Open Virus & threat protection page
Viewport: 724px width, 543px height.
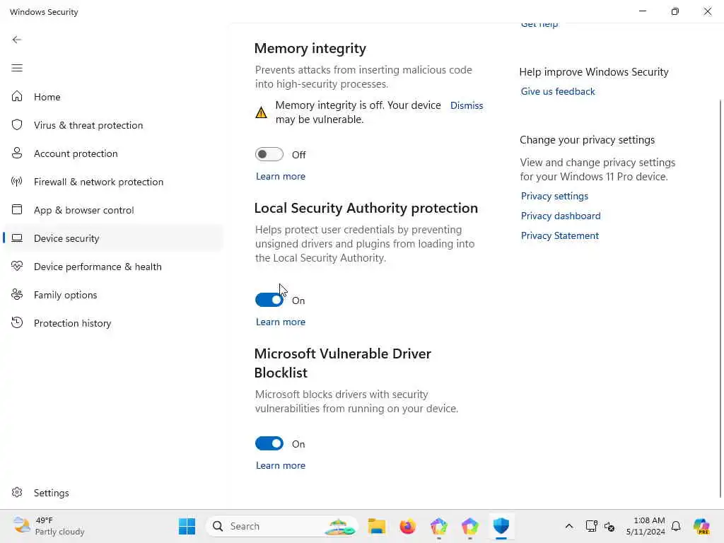[x=113, y=125]
